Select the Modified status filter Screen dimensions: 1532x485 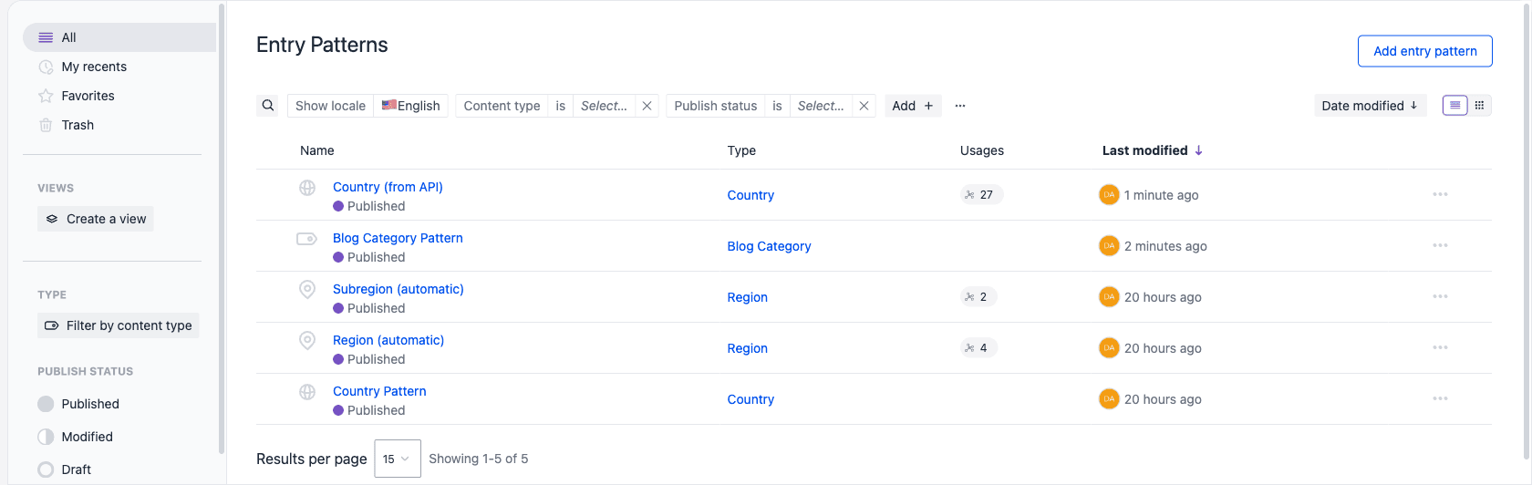(76, 437)
